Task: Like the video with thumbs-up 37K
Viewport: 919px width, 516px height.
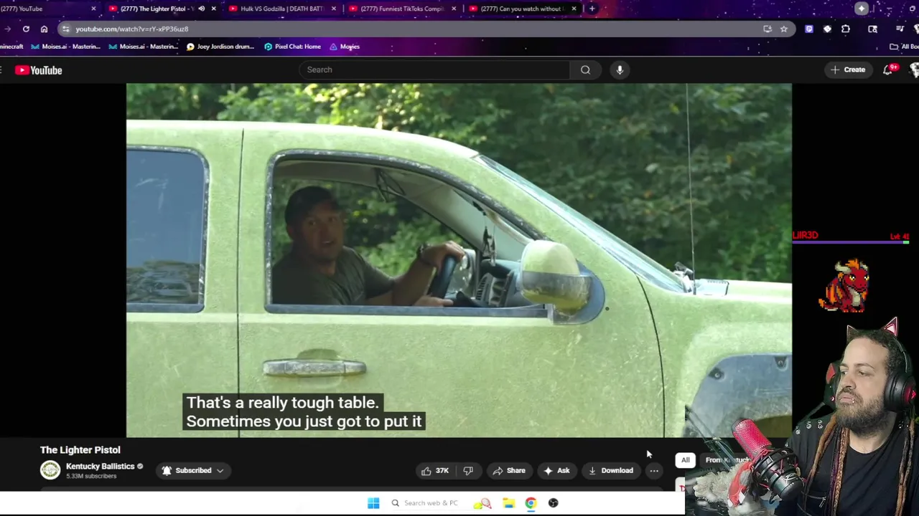Action: pyautogui.click(x=435, y=471)
